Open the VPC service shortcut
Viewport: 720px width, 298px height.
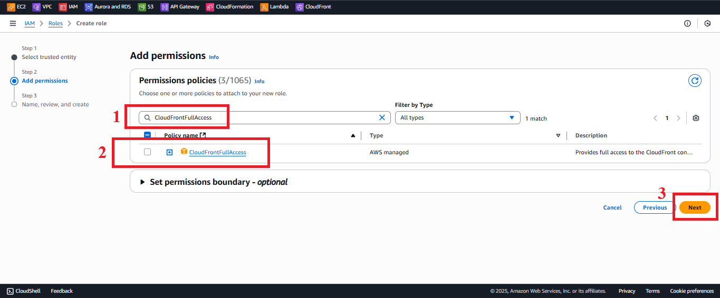(x=42, y=7)
